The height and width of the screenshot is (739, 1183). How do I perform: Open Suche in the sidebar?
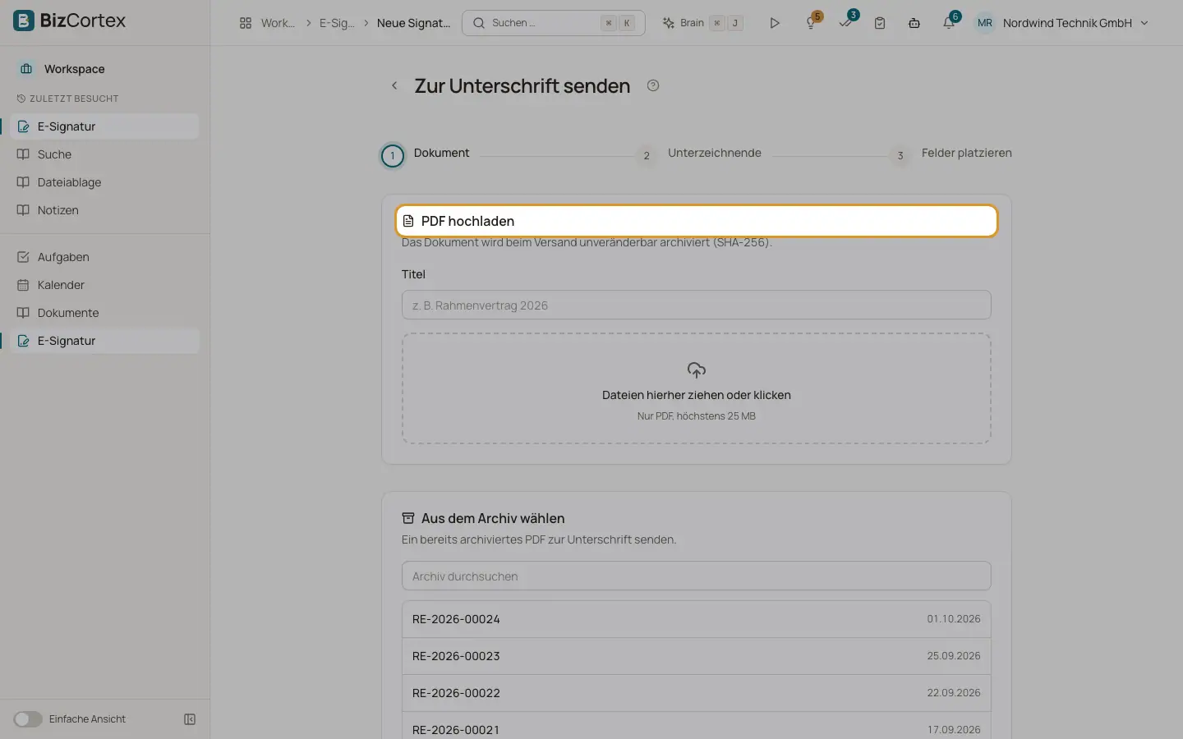point(105,154)
